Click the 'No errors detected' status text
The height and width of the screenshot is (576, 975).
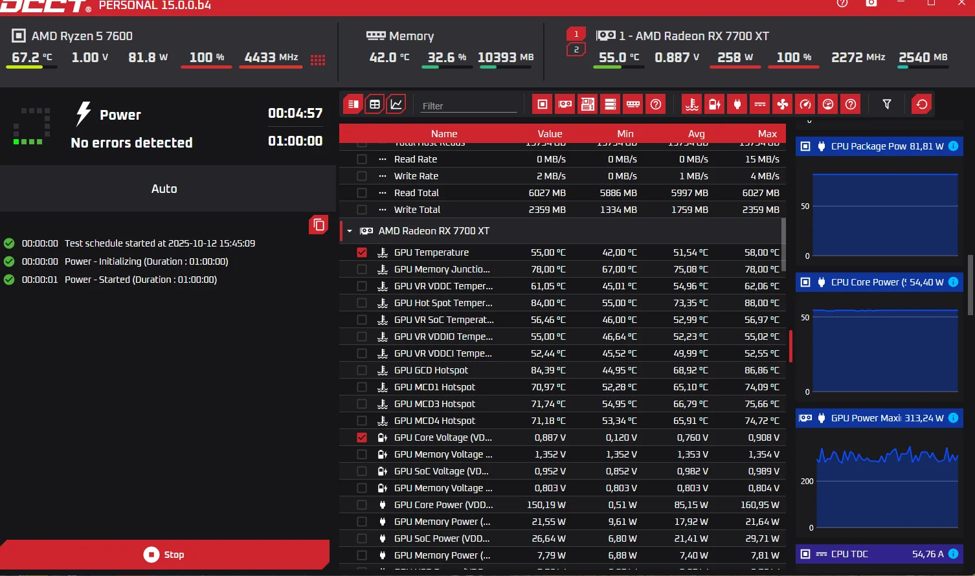pyautogui.click(x=131, y=142)
